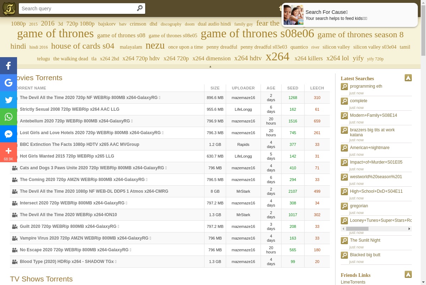Open the 'nezu' tag
This screenshot has height=285, width=426.
(x=155, y=45)
